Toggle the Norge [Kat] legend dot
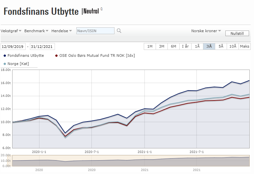 tap(5, 64)
